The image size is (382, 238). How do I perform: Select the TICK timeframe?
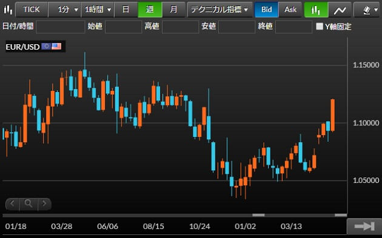click(x=32, y=10)
